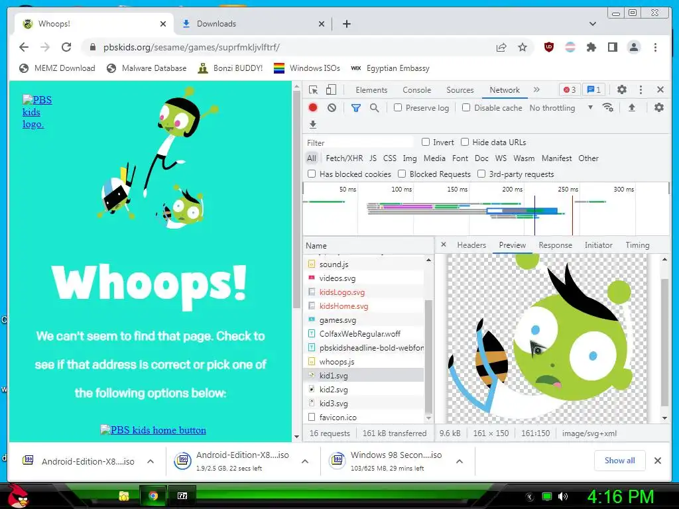
Task: Open the network search magnifier
Action: 375,108
